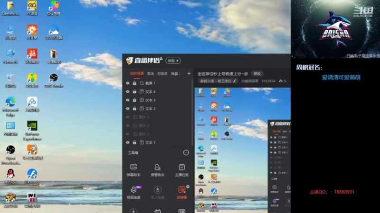
Task: Click the 工具箱 section label
Action: click(x=133, y=152)
